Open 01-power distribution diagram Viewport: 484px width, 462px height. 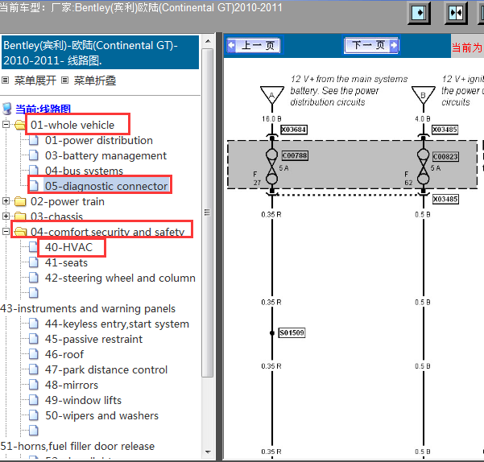tap(99, 140)
